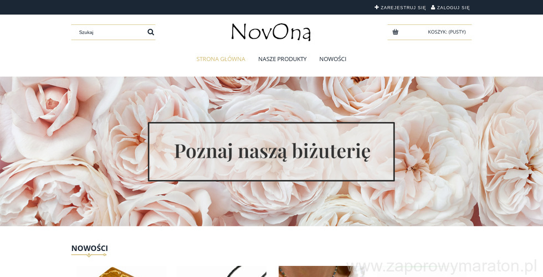The height and width of the screenshot is (277, 543).
Task: Go to Strona główna menu item
Action: coord(221,59)
